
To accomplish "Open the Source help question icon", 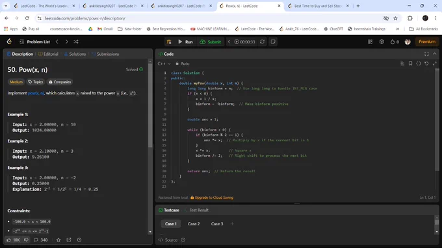I will click(183, 240).
